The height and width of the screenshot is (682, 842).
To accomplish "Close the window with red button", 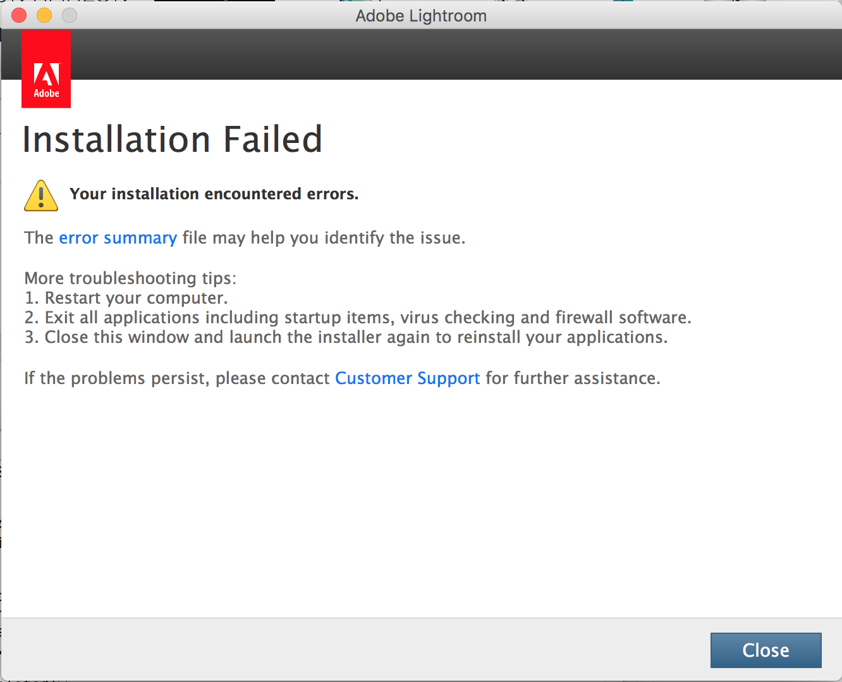I will 19,15.
